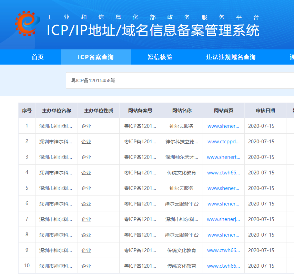Click site name 传统文化教育 in row 9
The width and height of the screenshot is (294, 277).
tap(182, 250)
